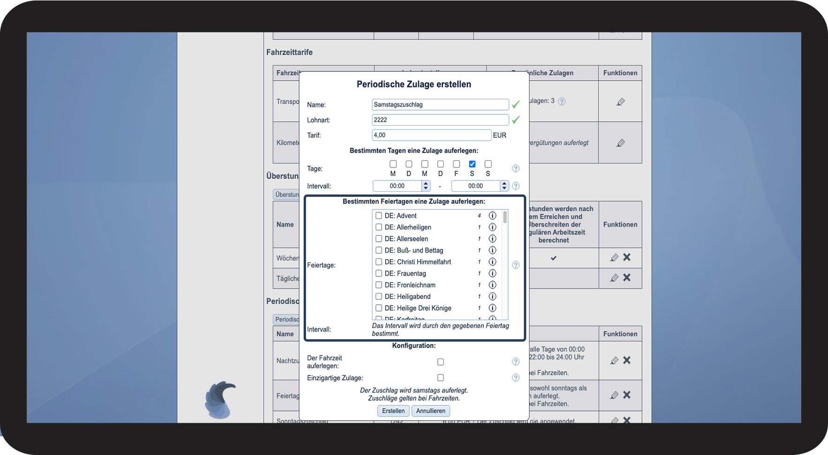Click the Überstun… button behind the dialog
The width and height of the screenshot is (828, 455).
[x=286, y=194]
